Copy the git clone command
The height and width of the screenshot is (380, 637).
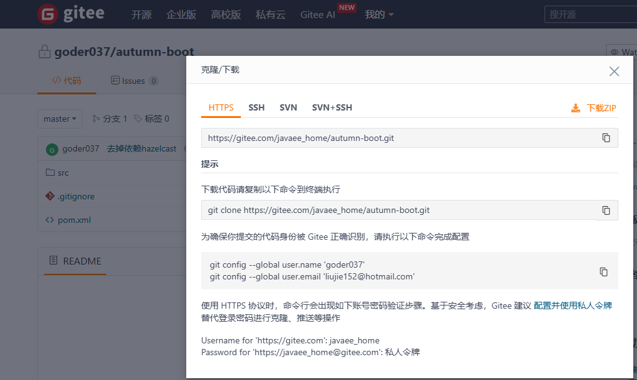[606, 210]
